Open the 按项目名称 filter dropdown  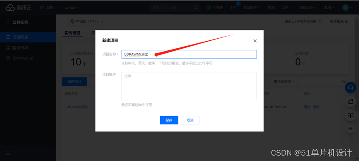284,82
